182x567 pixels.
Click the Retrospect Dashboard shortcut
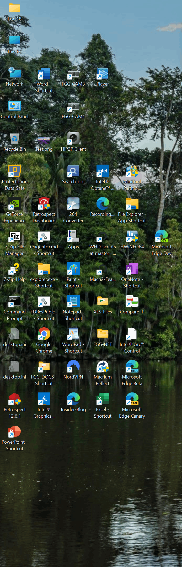coord(44,203)
